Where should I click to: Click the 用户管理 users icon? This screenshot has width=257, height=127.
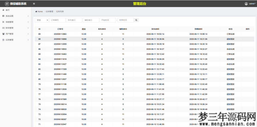3,34
